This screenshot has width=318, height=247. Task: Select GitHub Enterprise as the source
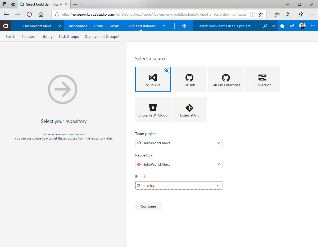click(226, 79)
